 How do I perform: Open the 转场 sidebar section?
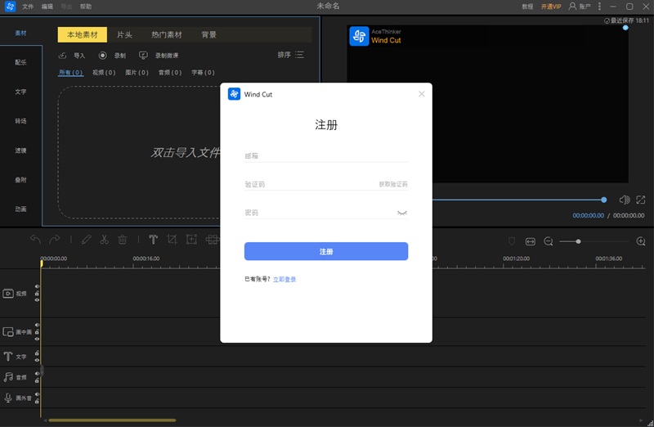[20, 121]
